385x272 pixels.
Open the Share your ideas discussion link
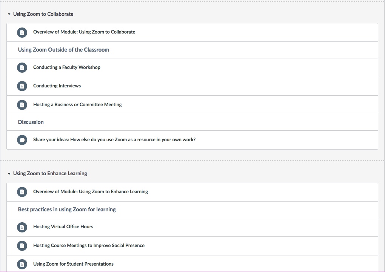coord(114,140)
